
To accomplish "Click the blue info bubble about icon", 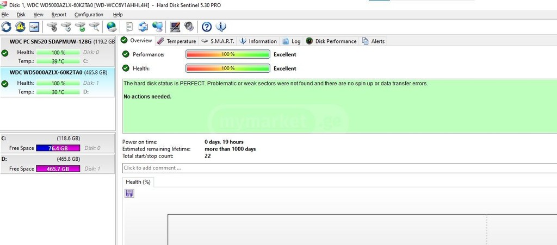I will [x=221, y=27].
